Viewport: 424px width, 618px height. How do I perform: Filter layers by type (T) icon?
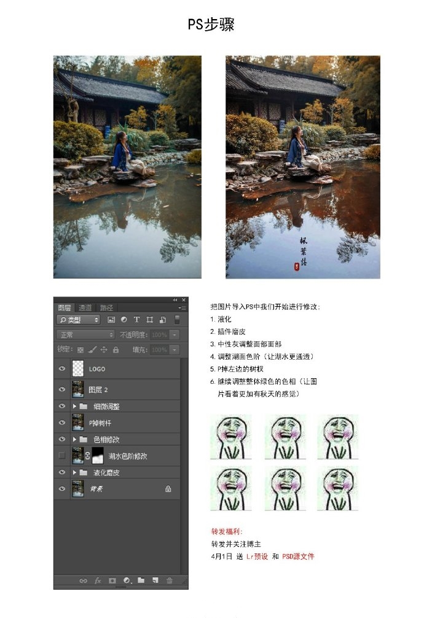click(136, 320)
